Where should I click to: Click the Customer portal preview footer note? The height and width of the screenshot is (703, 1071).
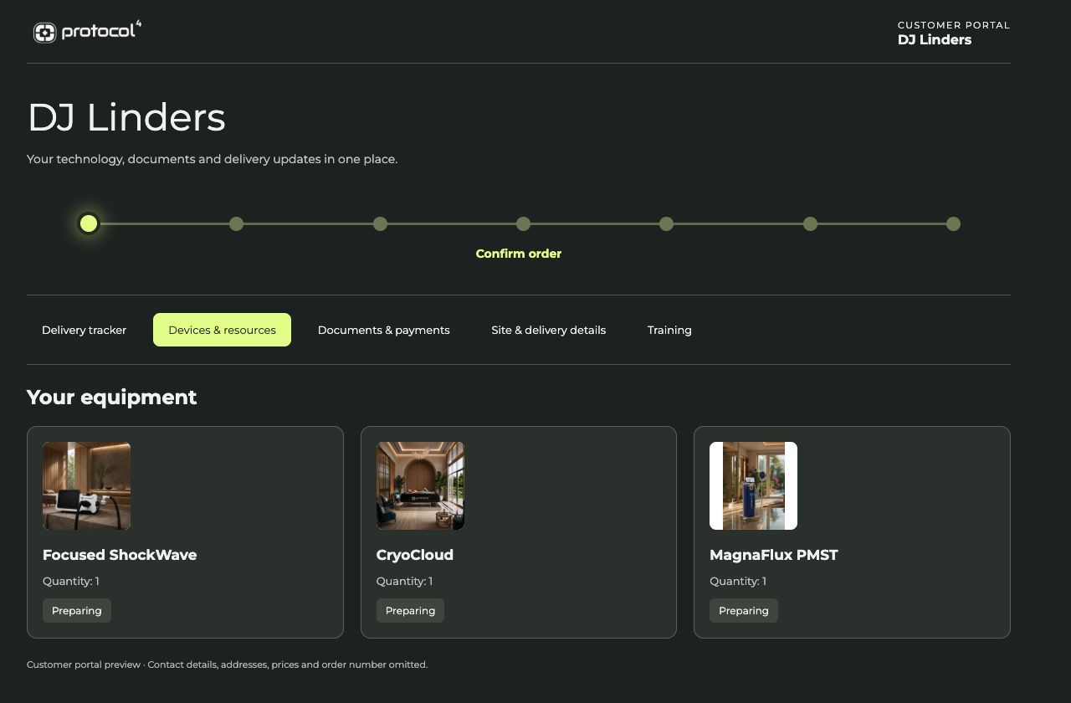(227, 665)
